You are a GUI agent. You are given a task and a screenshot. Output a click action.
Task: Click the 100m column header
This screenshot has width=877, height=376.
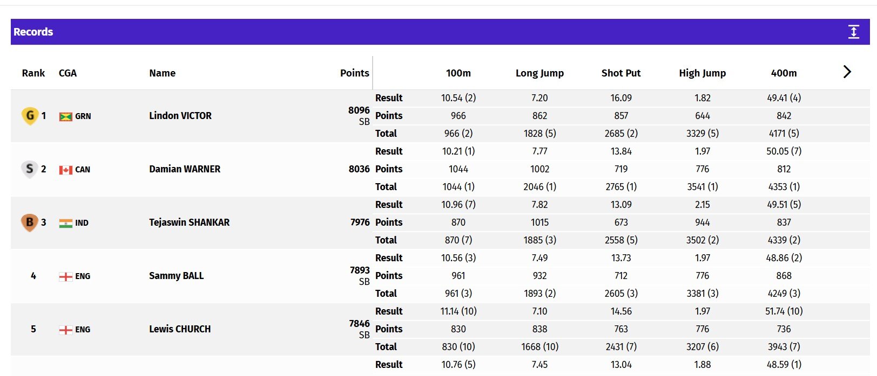(x=458, y=73)
